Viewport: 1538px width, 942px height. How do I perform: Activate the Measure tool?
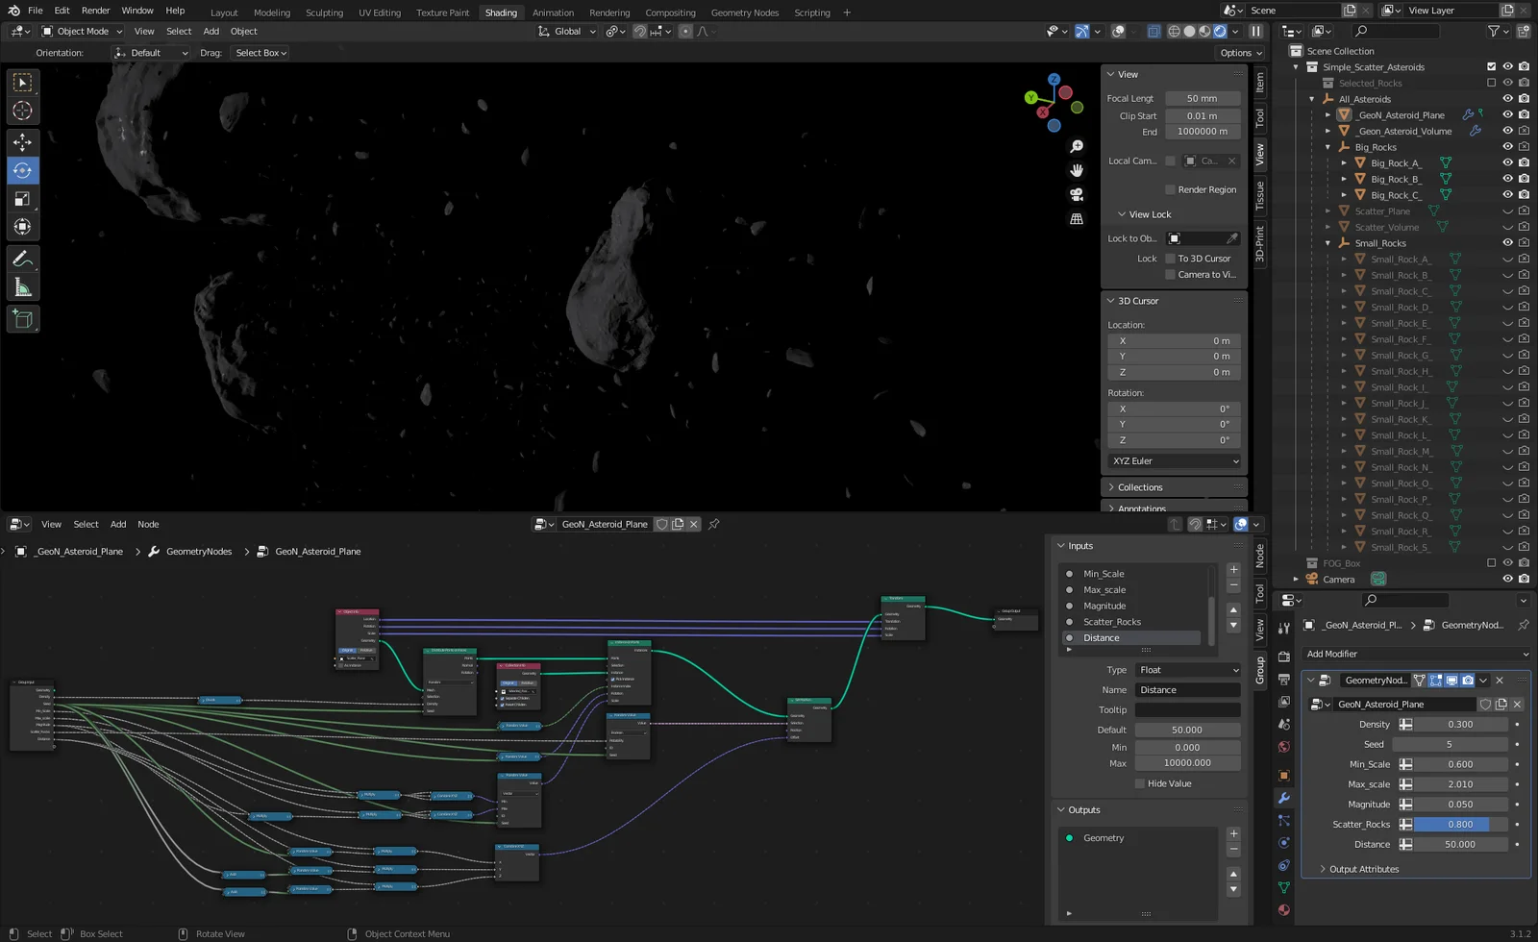point(23,286)
